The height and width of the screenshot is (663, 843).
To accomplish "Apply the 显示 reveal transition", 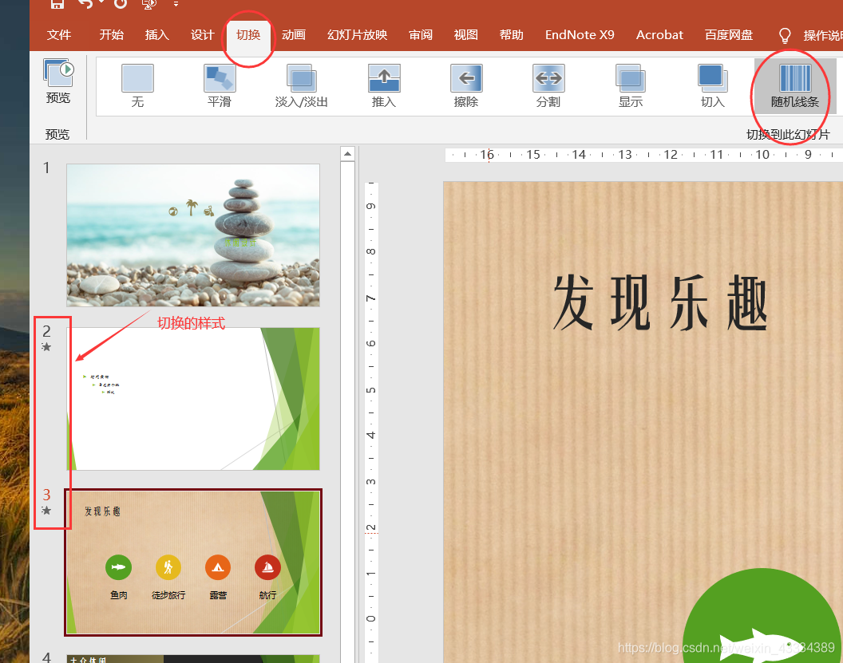I will [x=631, y=86].
